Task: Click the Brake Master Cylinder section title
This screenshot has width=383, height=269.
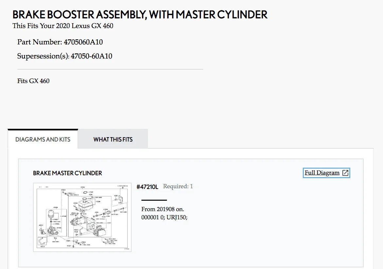Action: 67,173
